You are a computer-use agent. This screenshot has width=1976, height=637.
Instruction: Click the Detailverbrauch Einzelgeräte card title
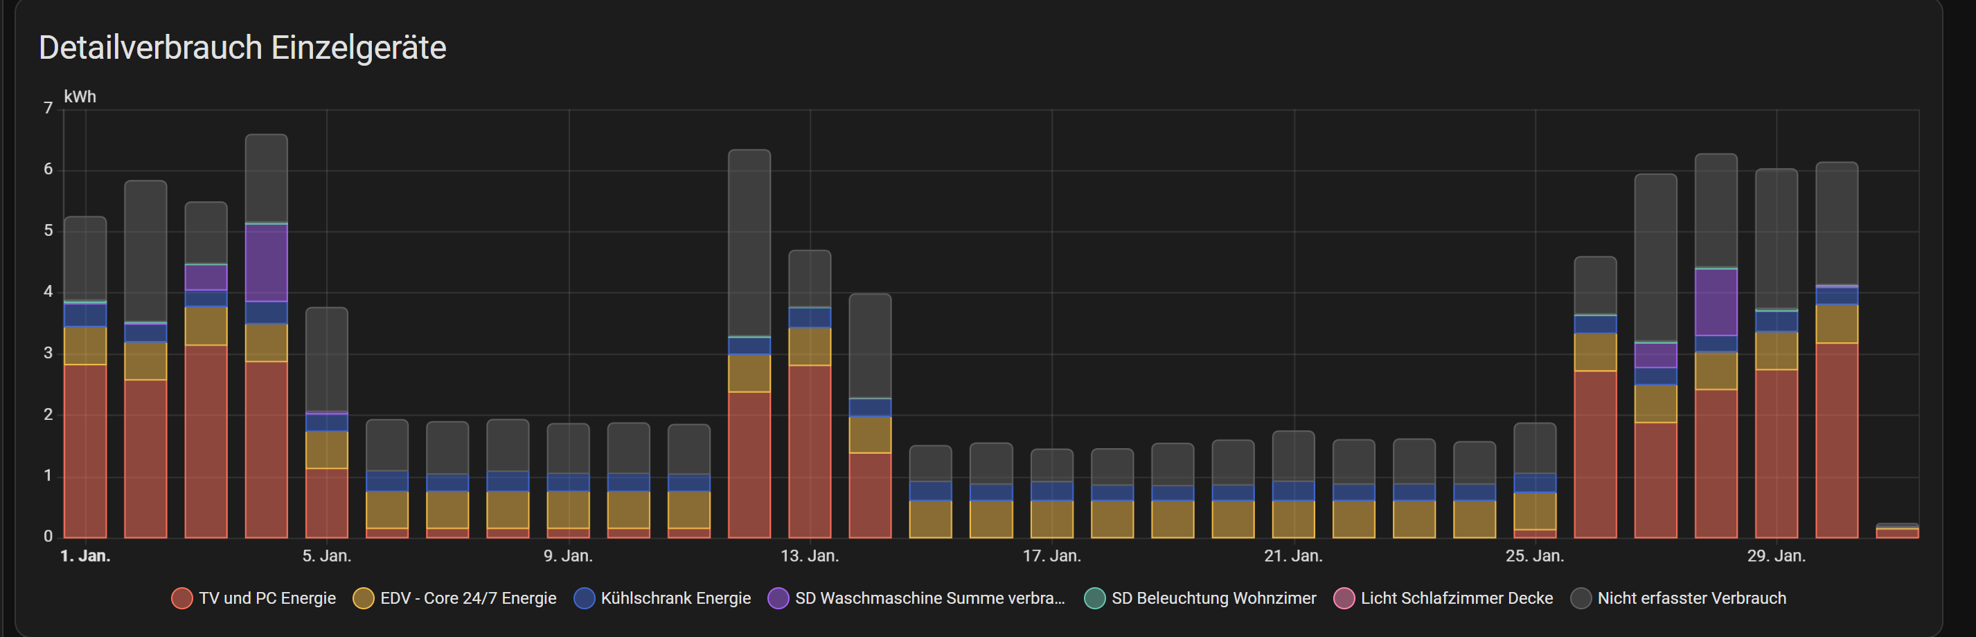pos(242,48)
